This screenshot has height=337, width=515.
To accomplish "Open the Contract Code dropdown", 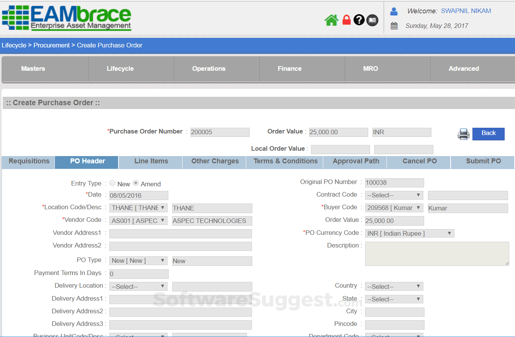I will [x=394, y=195].
